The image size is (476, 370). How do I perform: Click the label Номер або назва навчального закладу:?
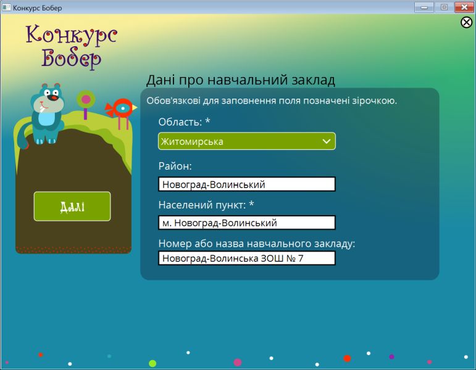tap(257, 244)
